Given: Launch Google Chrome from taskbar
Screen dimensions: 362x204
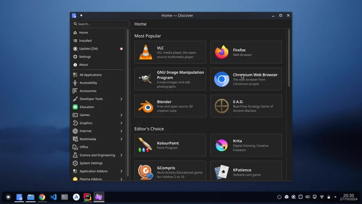Looking at the screenshot, I should pyautogui.click(x=42, y=197).
